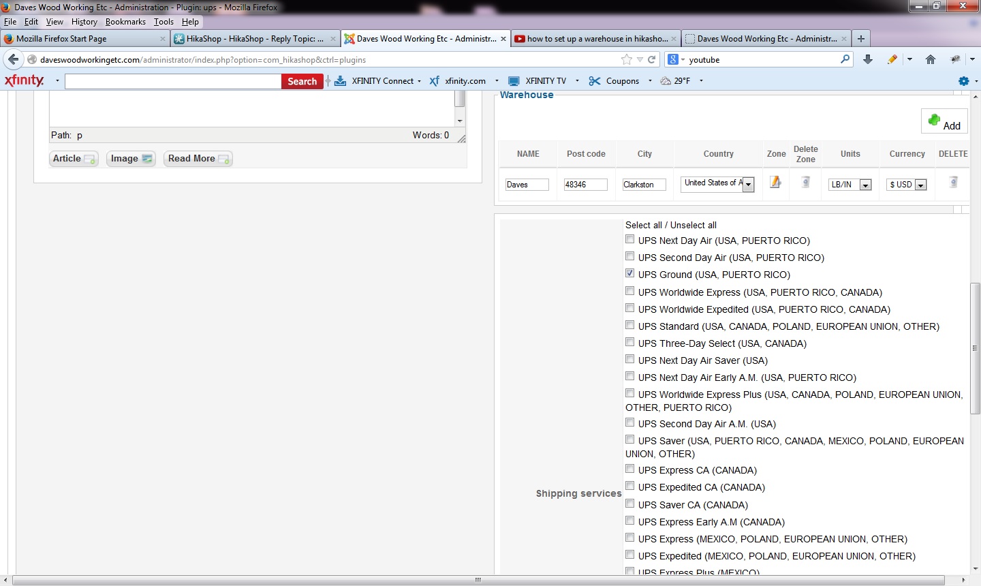Open the History menu
This screenshot has width=981, height=586.
[x=84, y=22]
